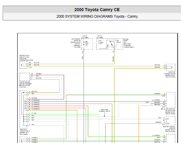Click the PNK/BLK wire label at pin 10

click(x=39, y=74)
